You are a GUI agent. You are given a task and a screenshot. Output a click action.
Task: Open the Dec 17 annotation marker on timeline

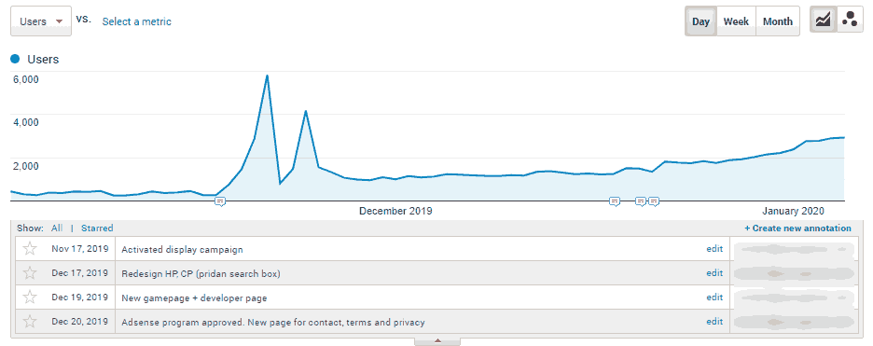[615, 201]
